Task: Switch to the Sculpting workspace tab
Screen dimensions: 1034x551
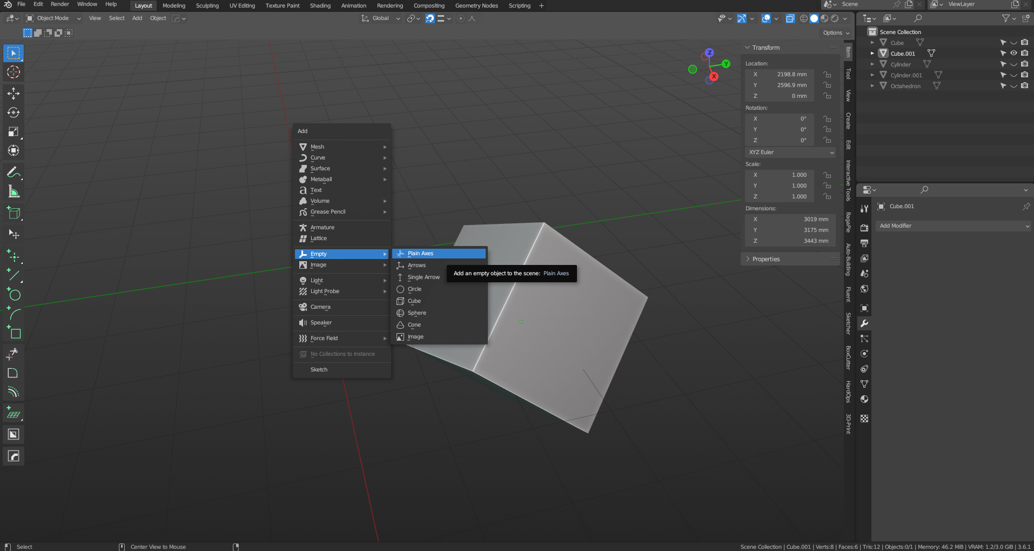Action: pos(207,5)
